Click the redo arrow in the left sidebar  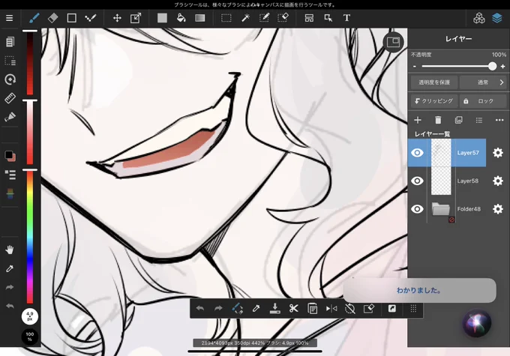pos(10,287)
